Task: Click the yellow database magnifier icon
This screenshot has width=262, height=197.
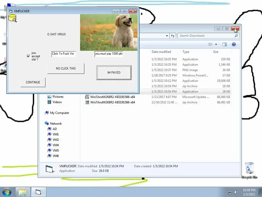Action: coord(13,18)
